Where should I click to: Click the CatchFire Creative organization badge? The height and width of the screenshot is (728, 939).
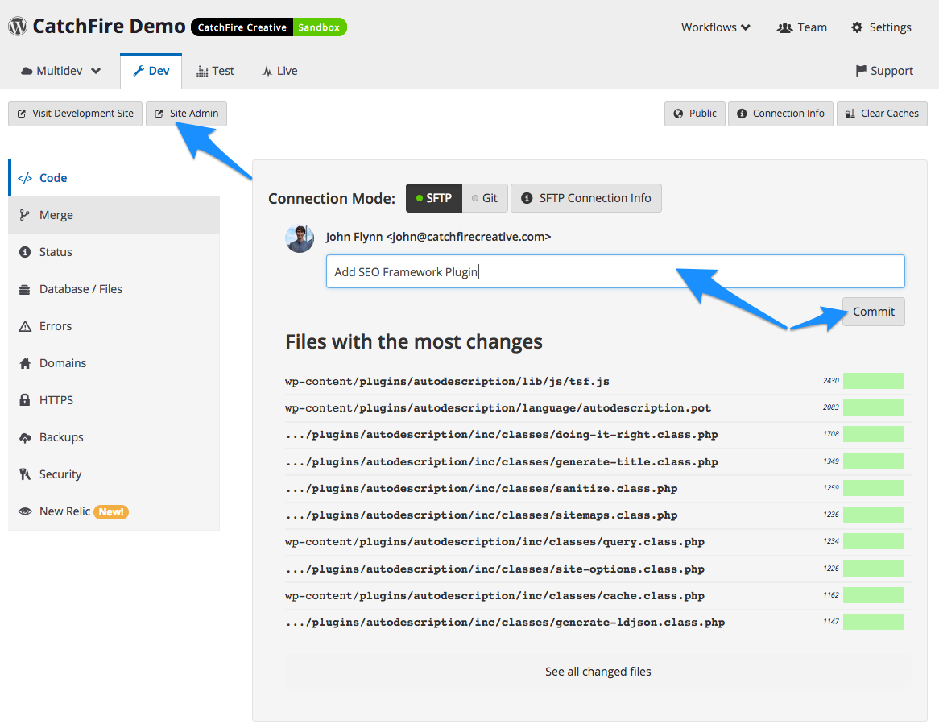click(242, 27)
